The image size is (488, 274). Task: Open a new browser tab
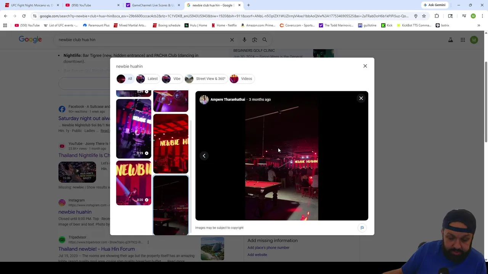tap(249, 5)
